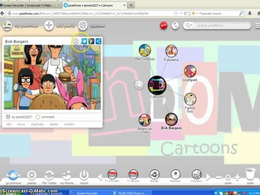Show next pearltrees in bottom strip
This screenshot has width=260, height=195.
coord(209,177)
